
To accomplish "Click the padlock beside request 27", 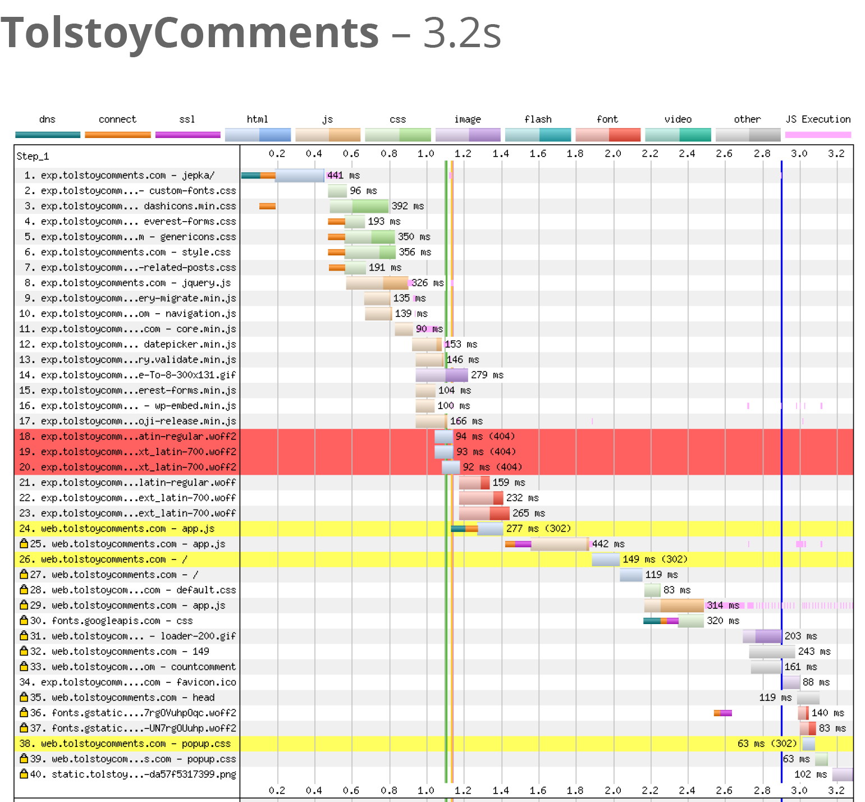I will [x=24, y=574].
